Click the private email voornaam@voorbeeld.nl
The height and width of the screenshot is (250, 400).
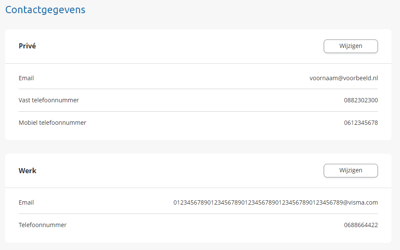click(x=344, y=78)
